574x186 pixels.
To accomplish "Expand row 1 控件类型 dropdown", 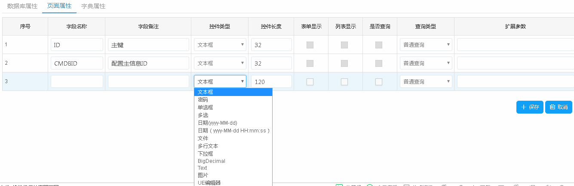I will point(220,45).
